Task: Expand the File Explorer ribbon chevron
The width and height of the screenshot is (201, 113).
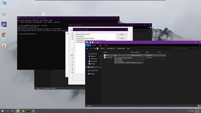Action: pyautogui.click(x=199, y=45)
